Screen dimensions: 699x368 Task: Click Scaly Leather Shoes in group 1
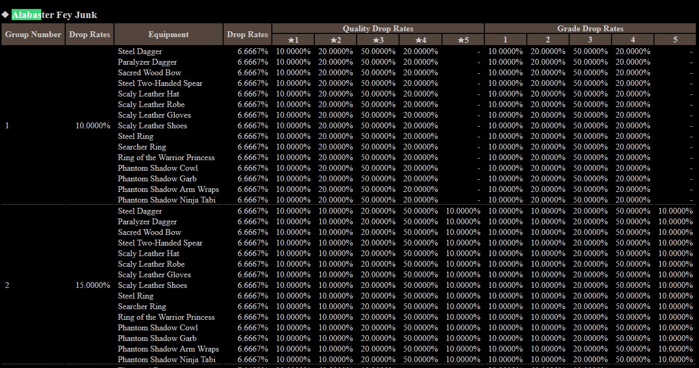tap(152, 126)
